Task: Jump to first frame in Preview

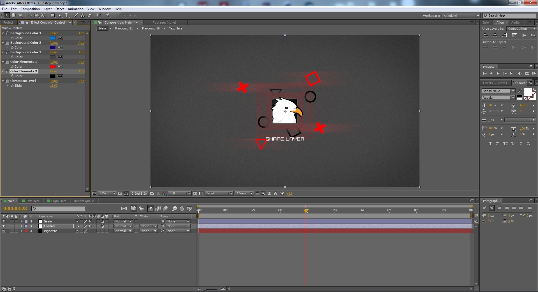Action: [485, 73]
